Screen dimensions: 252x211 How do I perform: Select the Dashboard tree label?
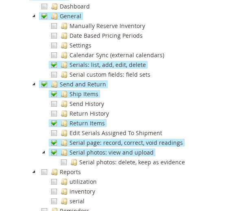click(x=74, y=6)
